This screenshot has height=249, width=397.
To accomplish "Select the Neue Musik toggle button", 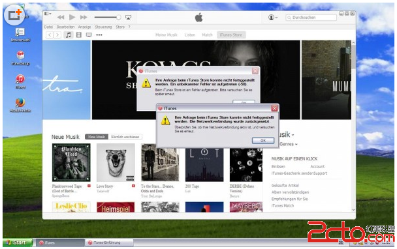I will (97, 137).
